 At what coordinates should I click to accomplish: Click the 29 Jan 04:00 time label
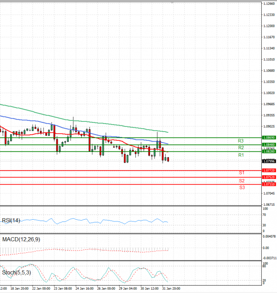coord(128,288)
